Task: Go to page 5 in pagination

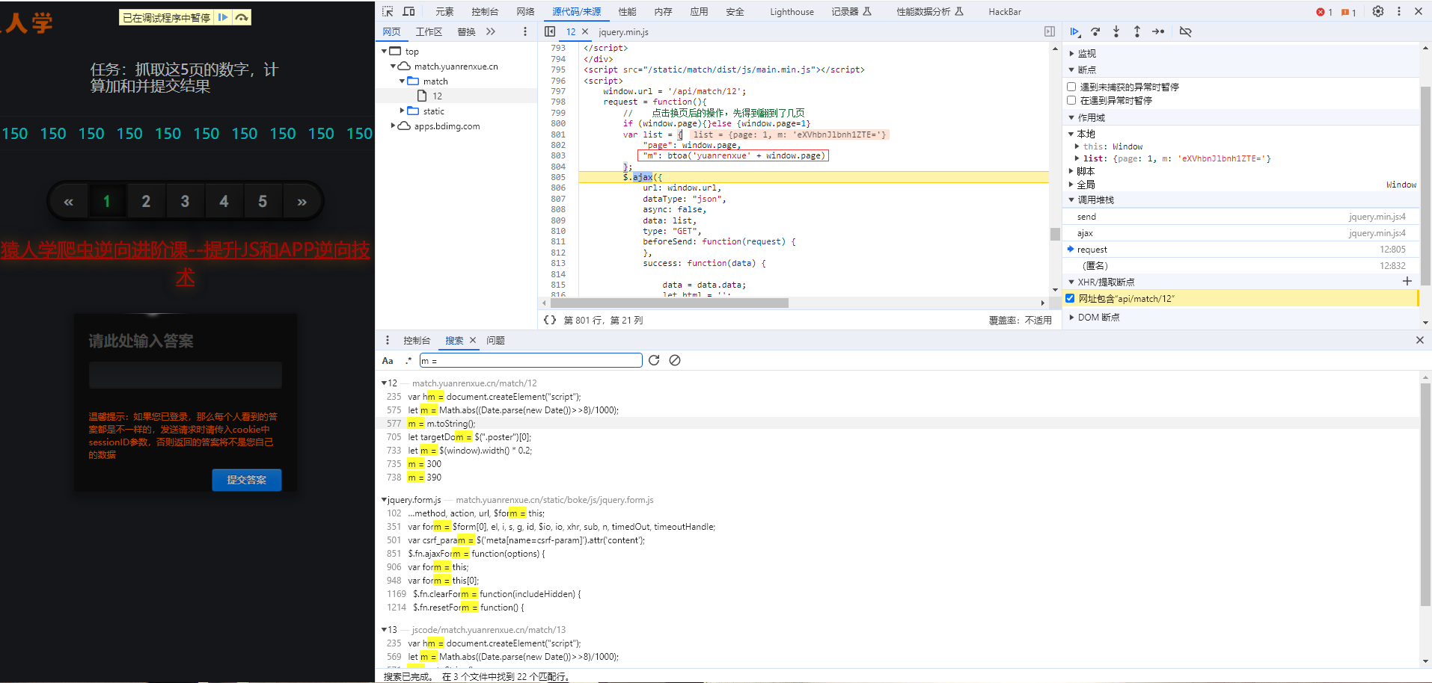Action: click(263, 201)
